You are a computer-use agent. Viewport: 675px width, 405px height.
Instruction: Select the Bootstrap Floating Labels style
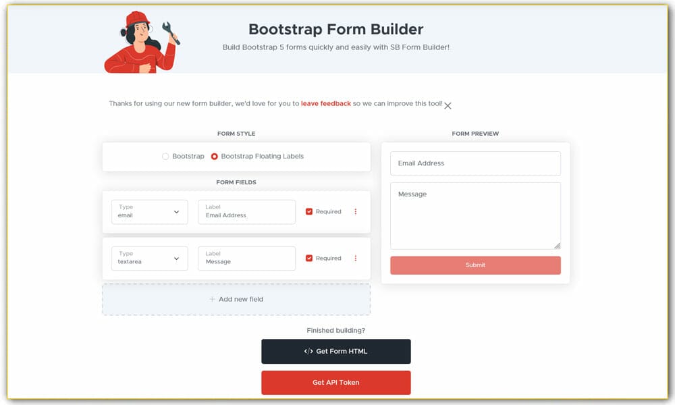coord(214,156)
